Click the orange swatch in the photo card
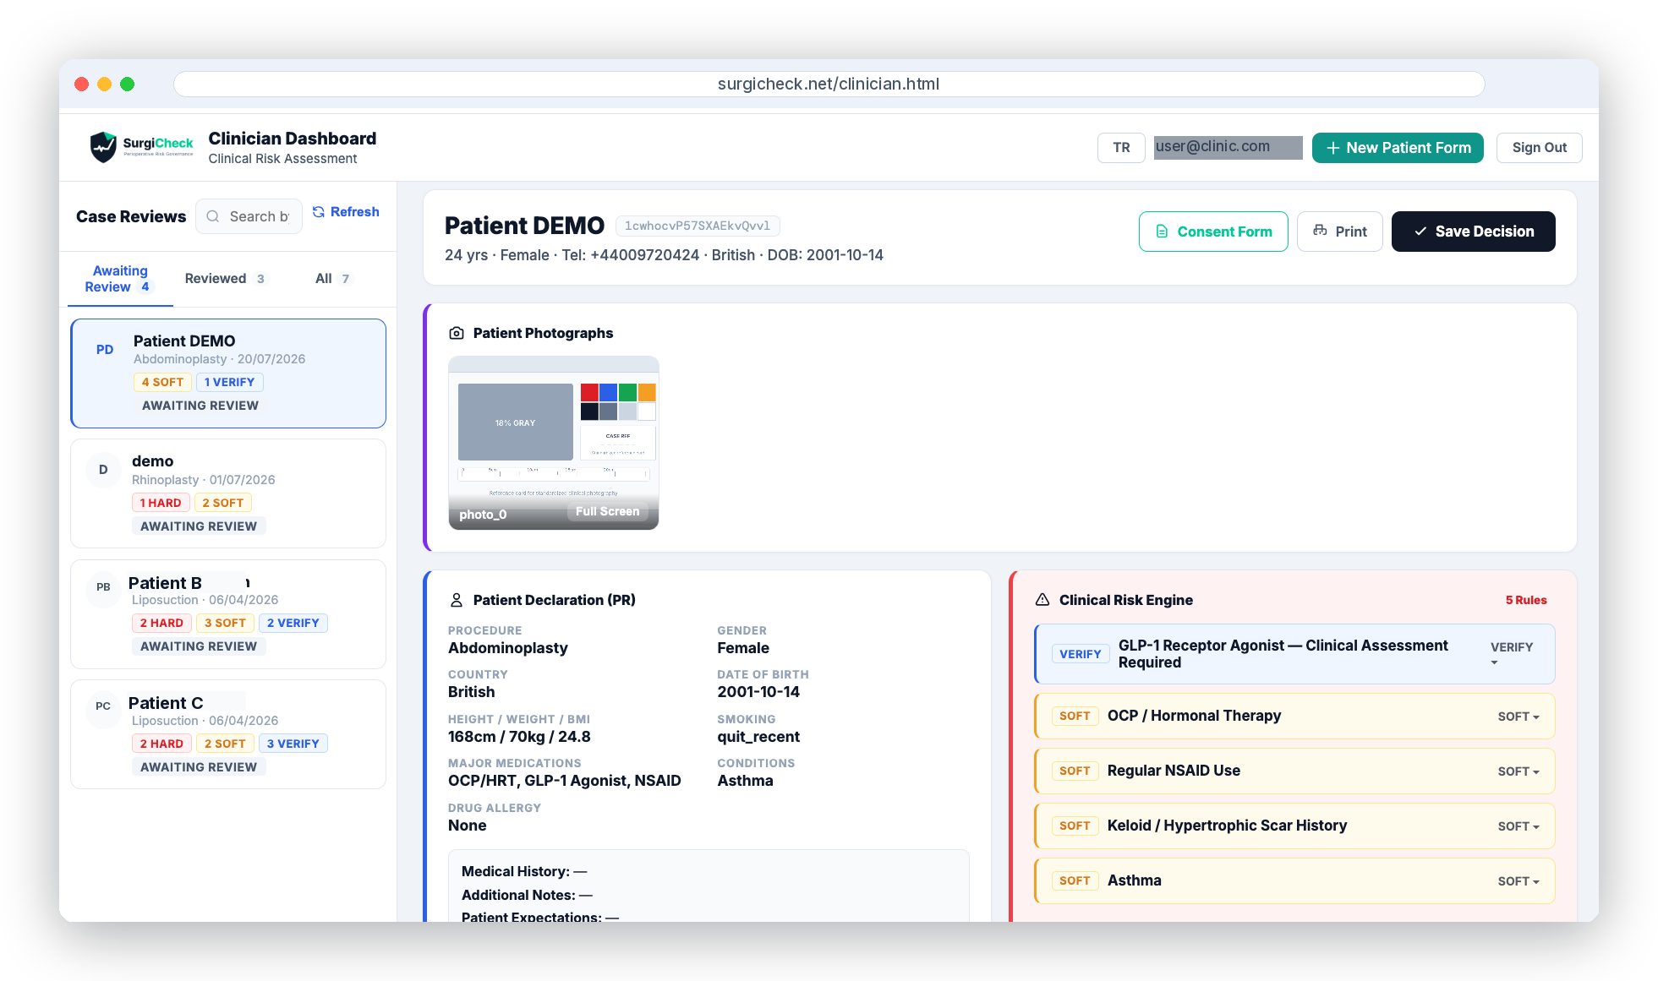The width and height of the screenshot is (1658, 981). coord(647,392)
